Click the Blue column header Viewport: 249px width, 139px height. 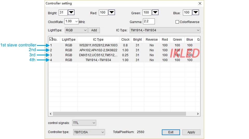[190, 39]
